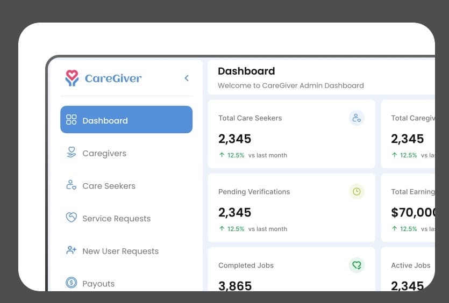Collapse the sidebar with the chevron arrow
This screenshot has width=449, height=303.
pyautogui.click(x=187, y=78)
